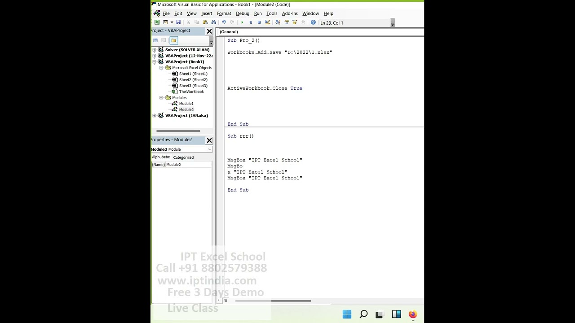Click the Toolbox icon in toolbar
The width and height of the screenshot is (575, 323).
(x=303, y=22)
